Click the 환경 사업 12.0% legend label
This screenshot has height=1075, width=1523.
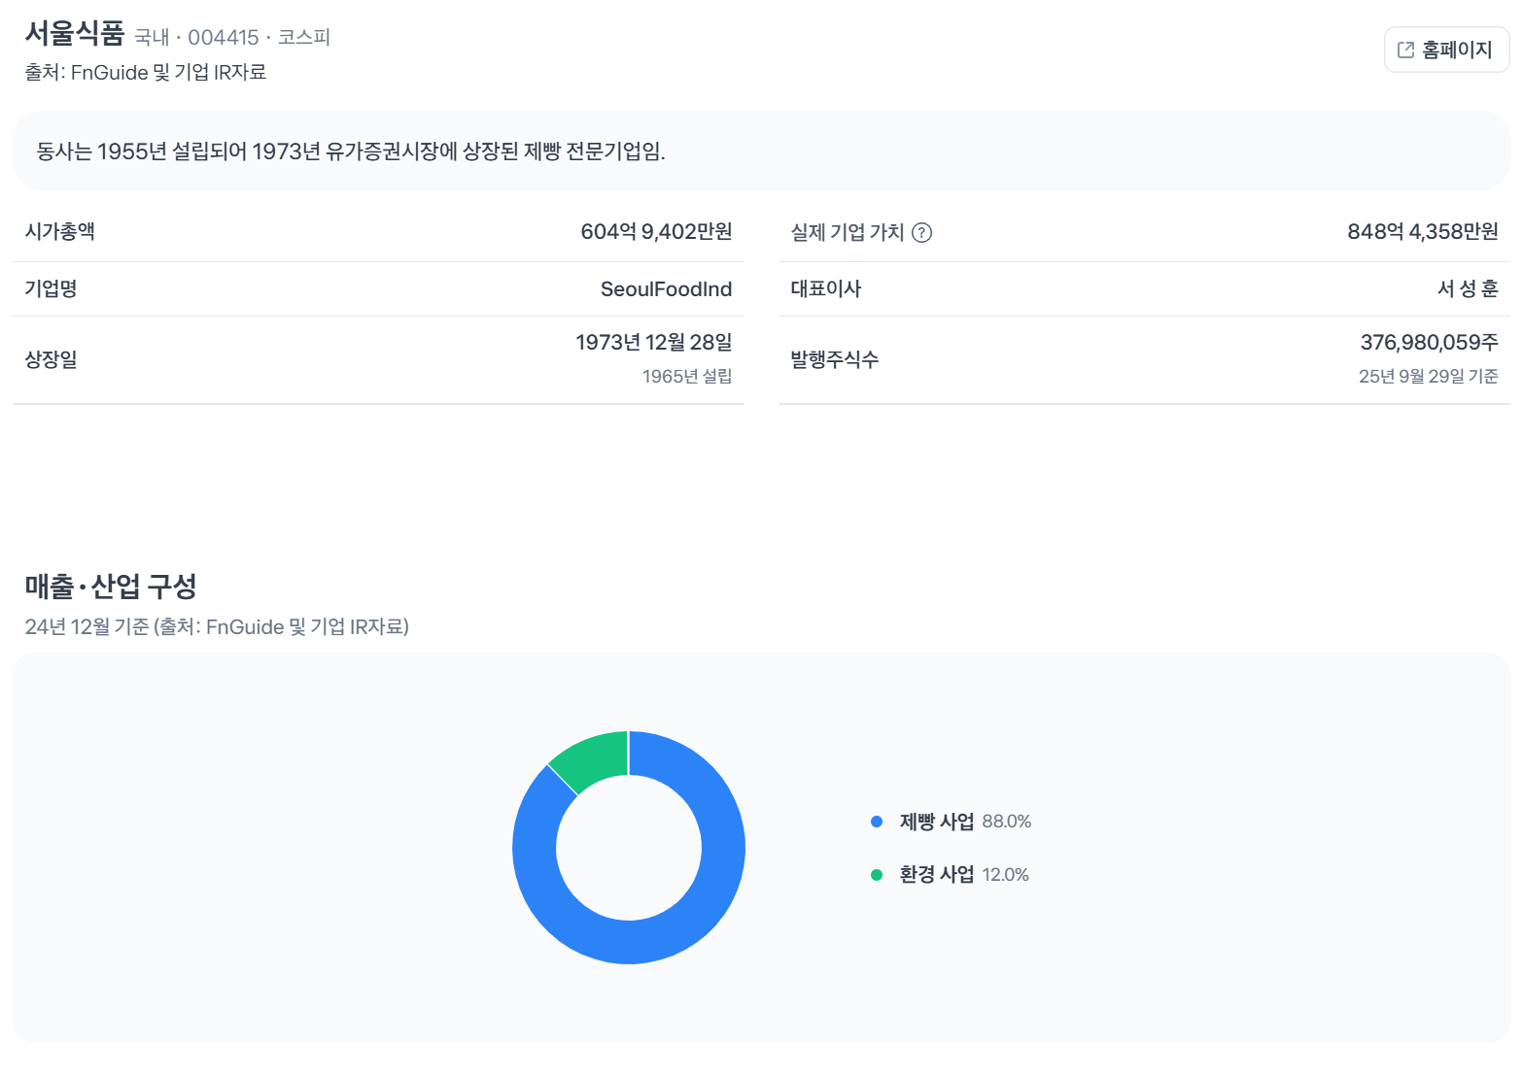964,875
